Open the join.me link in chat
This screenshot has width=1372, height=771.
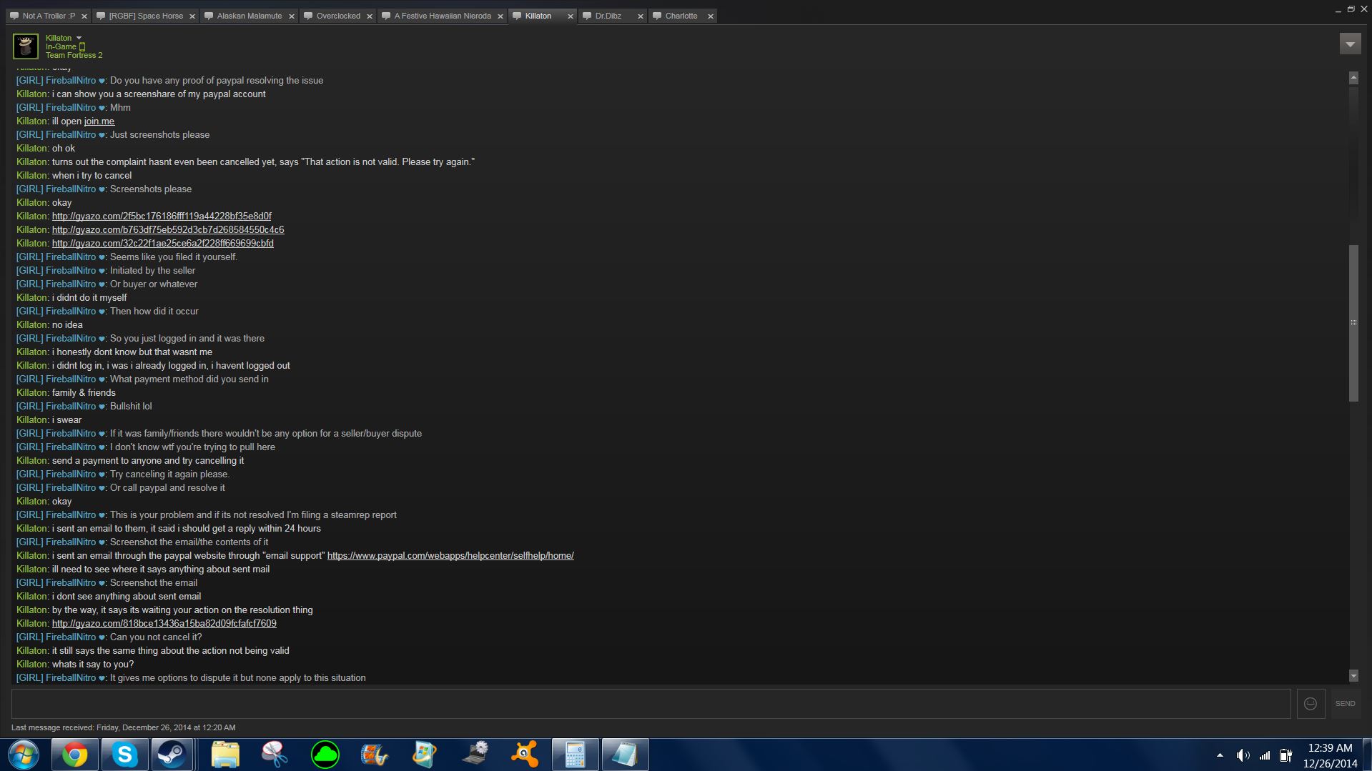click(99, 121)
